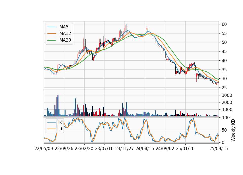This screenshot has width=243, height=175.
Task: Click the 60 price axis label
Action: [x=224, y=24]
